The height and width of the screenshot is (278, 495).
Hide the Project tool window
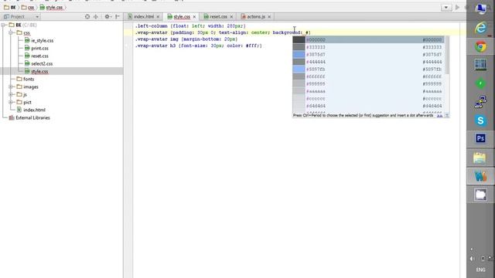point(118,17)
